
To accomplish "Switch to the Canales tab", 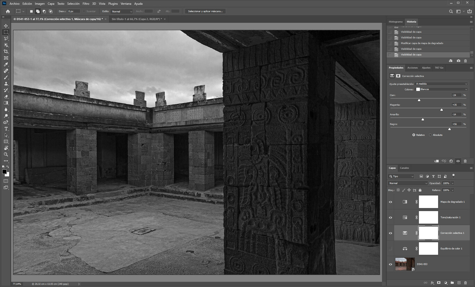I will [x=404, y=168].
